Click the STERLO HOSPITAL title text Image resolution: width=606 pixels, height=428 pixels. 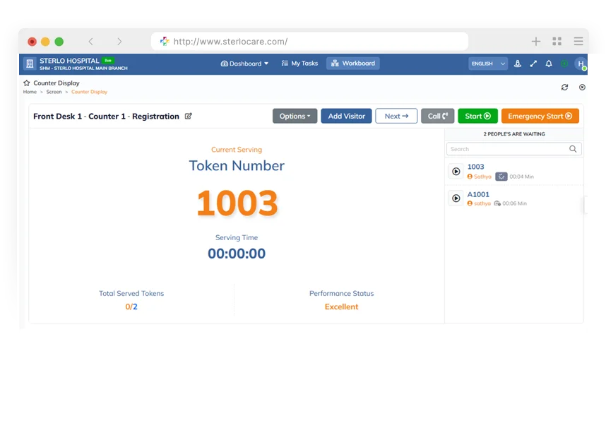[69, 61]
